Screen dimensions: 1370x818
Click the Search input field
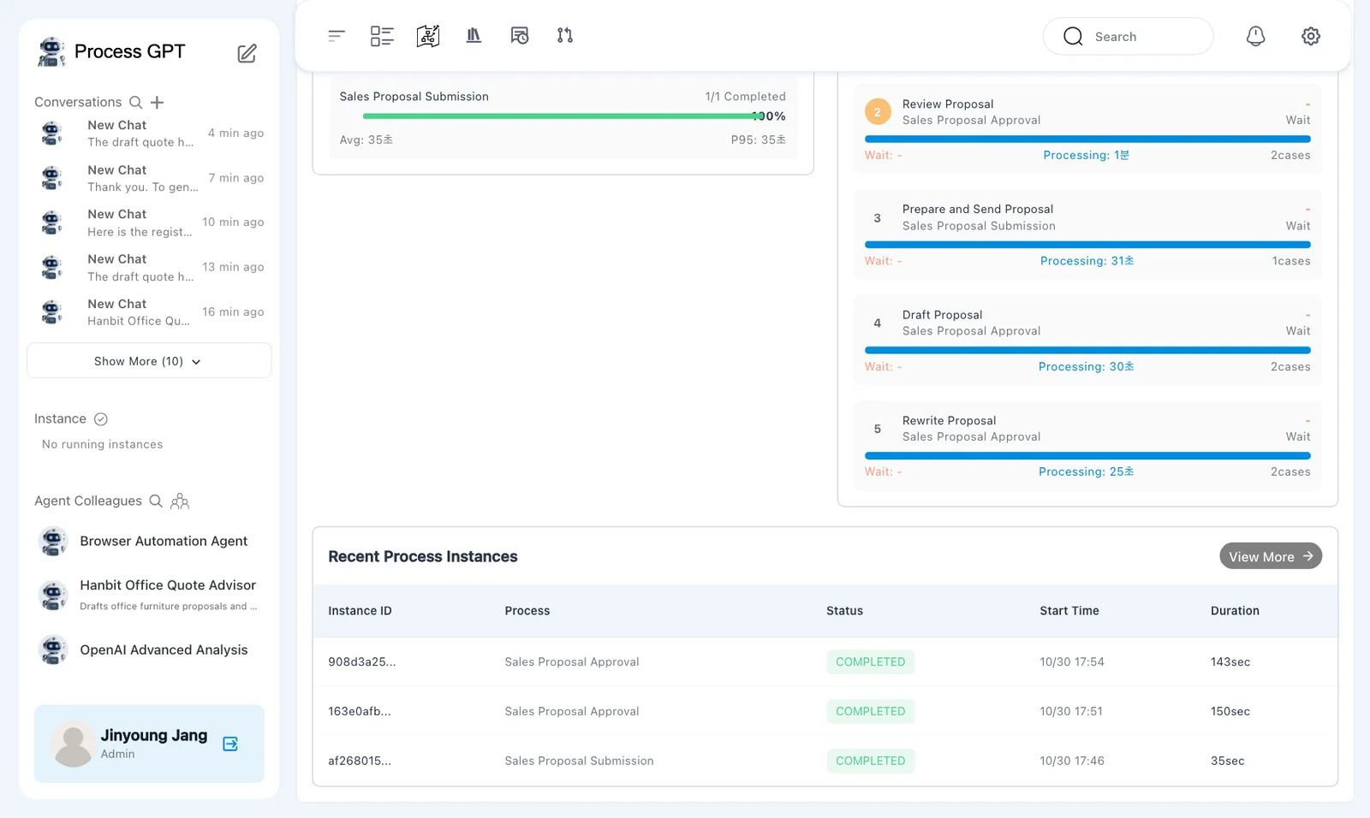[1128, 36]
